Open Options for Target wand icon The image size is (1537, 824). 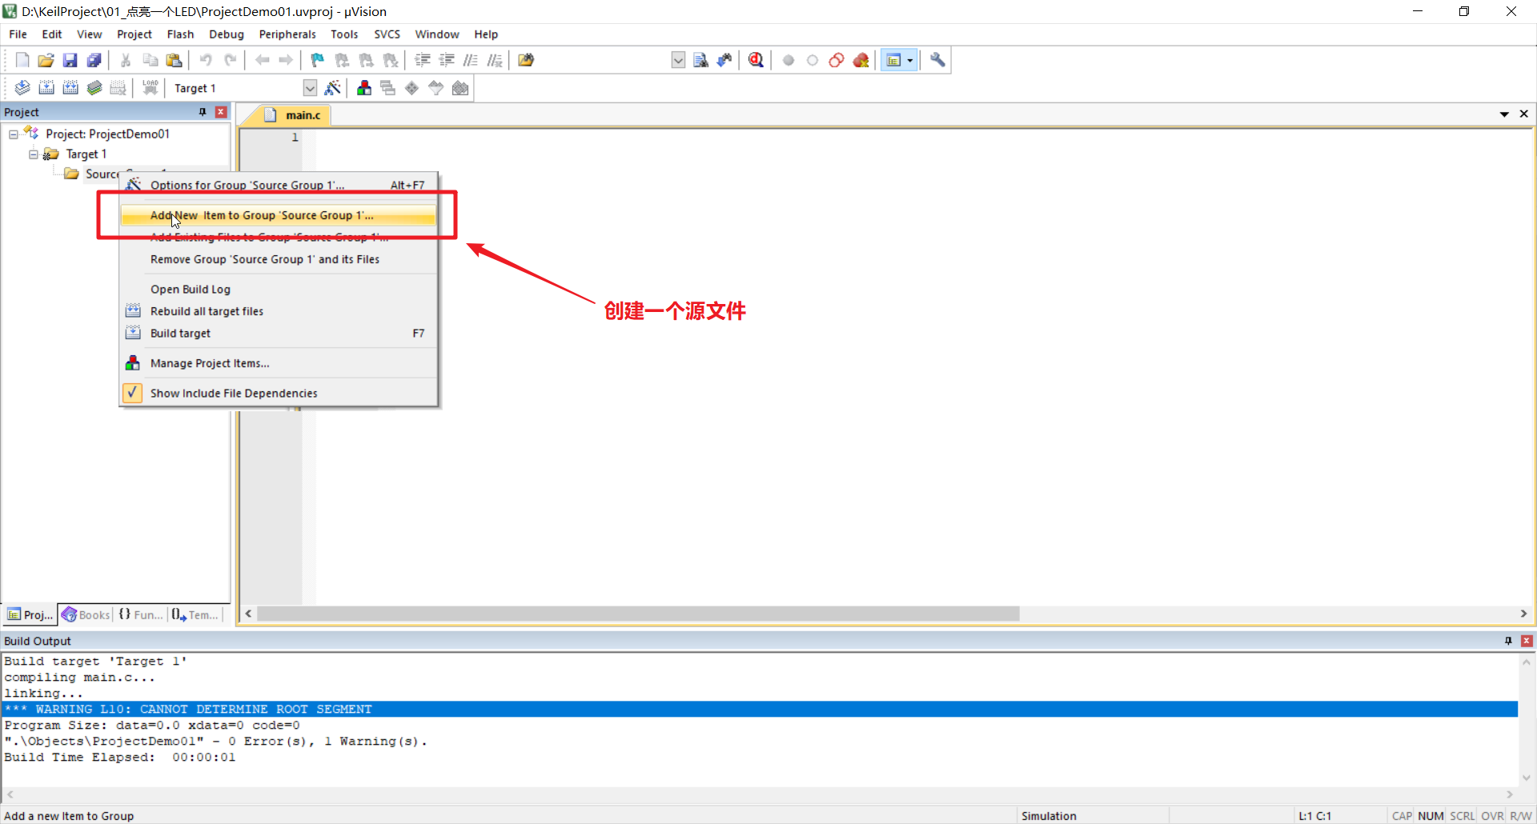point(332,88)
